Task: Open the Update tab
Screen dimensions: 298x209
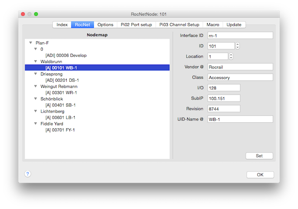Action: [234, 25]
